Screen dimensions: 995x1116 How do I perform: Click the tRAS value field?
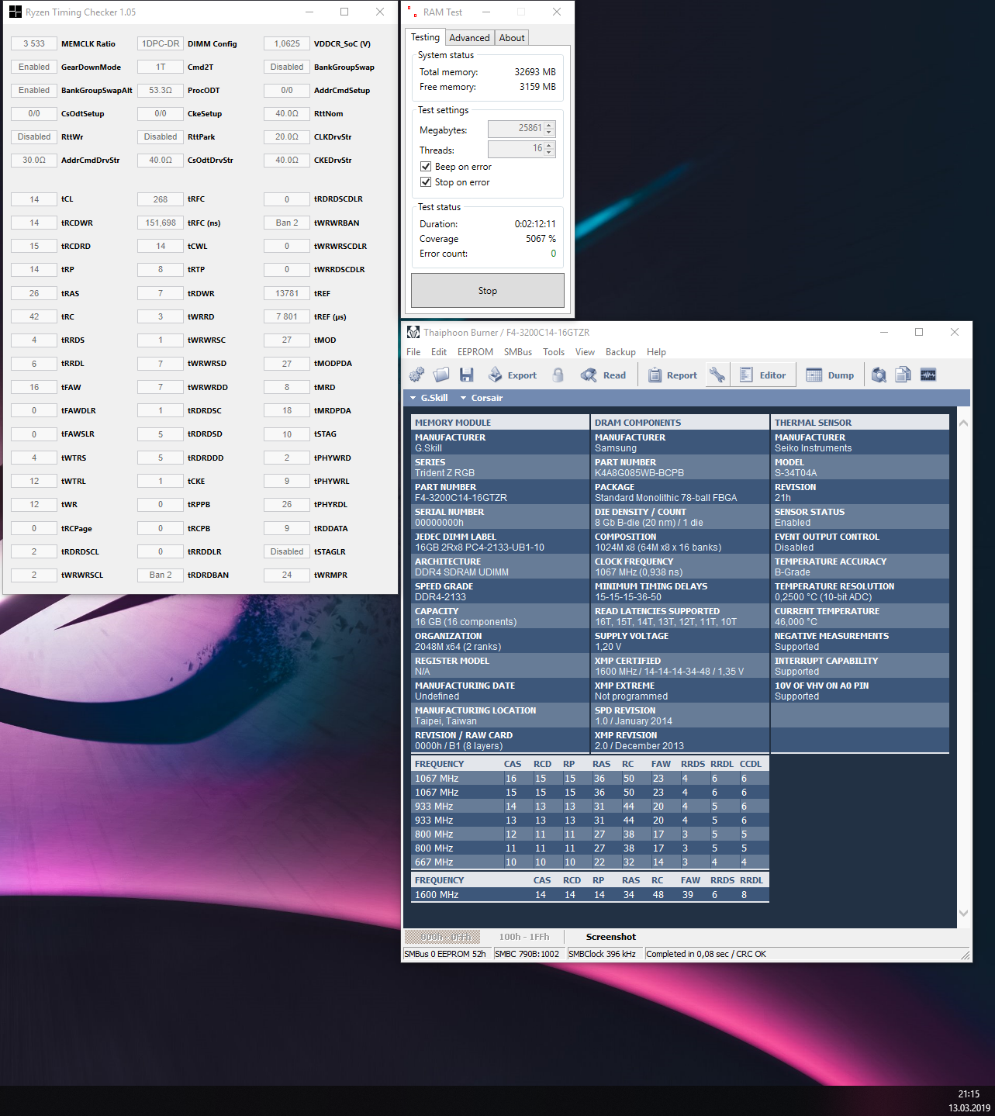[x=34, y=294]
